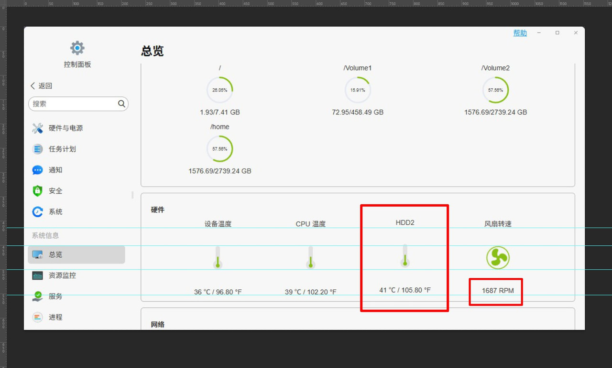Click the 1.93/7.41 GB usage text

pos(220,112)
